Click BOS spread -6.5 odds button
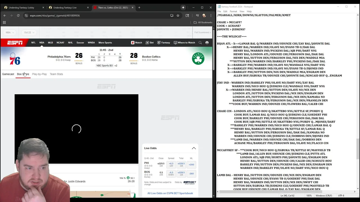 coord(171,173)
